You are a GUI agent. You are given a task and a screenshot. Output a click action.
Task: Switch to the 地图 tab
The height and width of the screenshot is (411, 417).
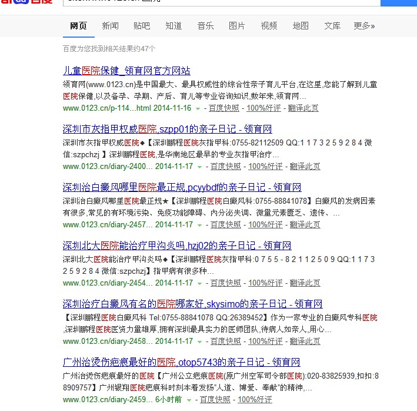click(301, 26)
